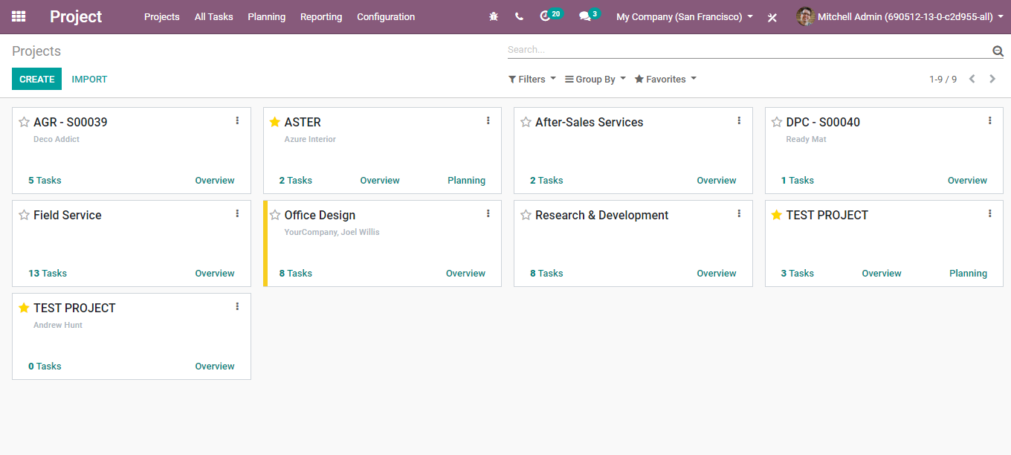Open kebab menu on ASTER card

[x=488, y=120]
